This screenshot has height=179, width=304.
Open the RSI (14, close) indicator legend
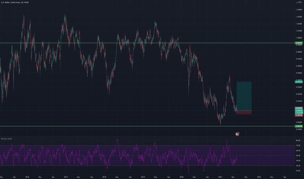coord(7,139)
